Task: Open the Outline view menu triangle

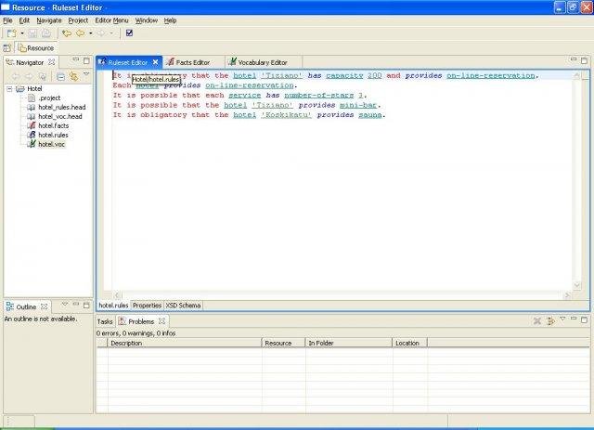Action: [65, 304]
